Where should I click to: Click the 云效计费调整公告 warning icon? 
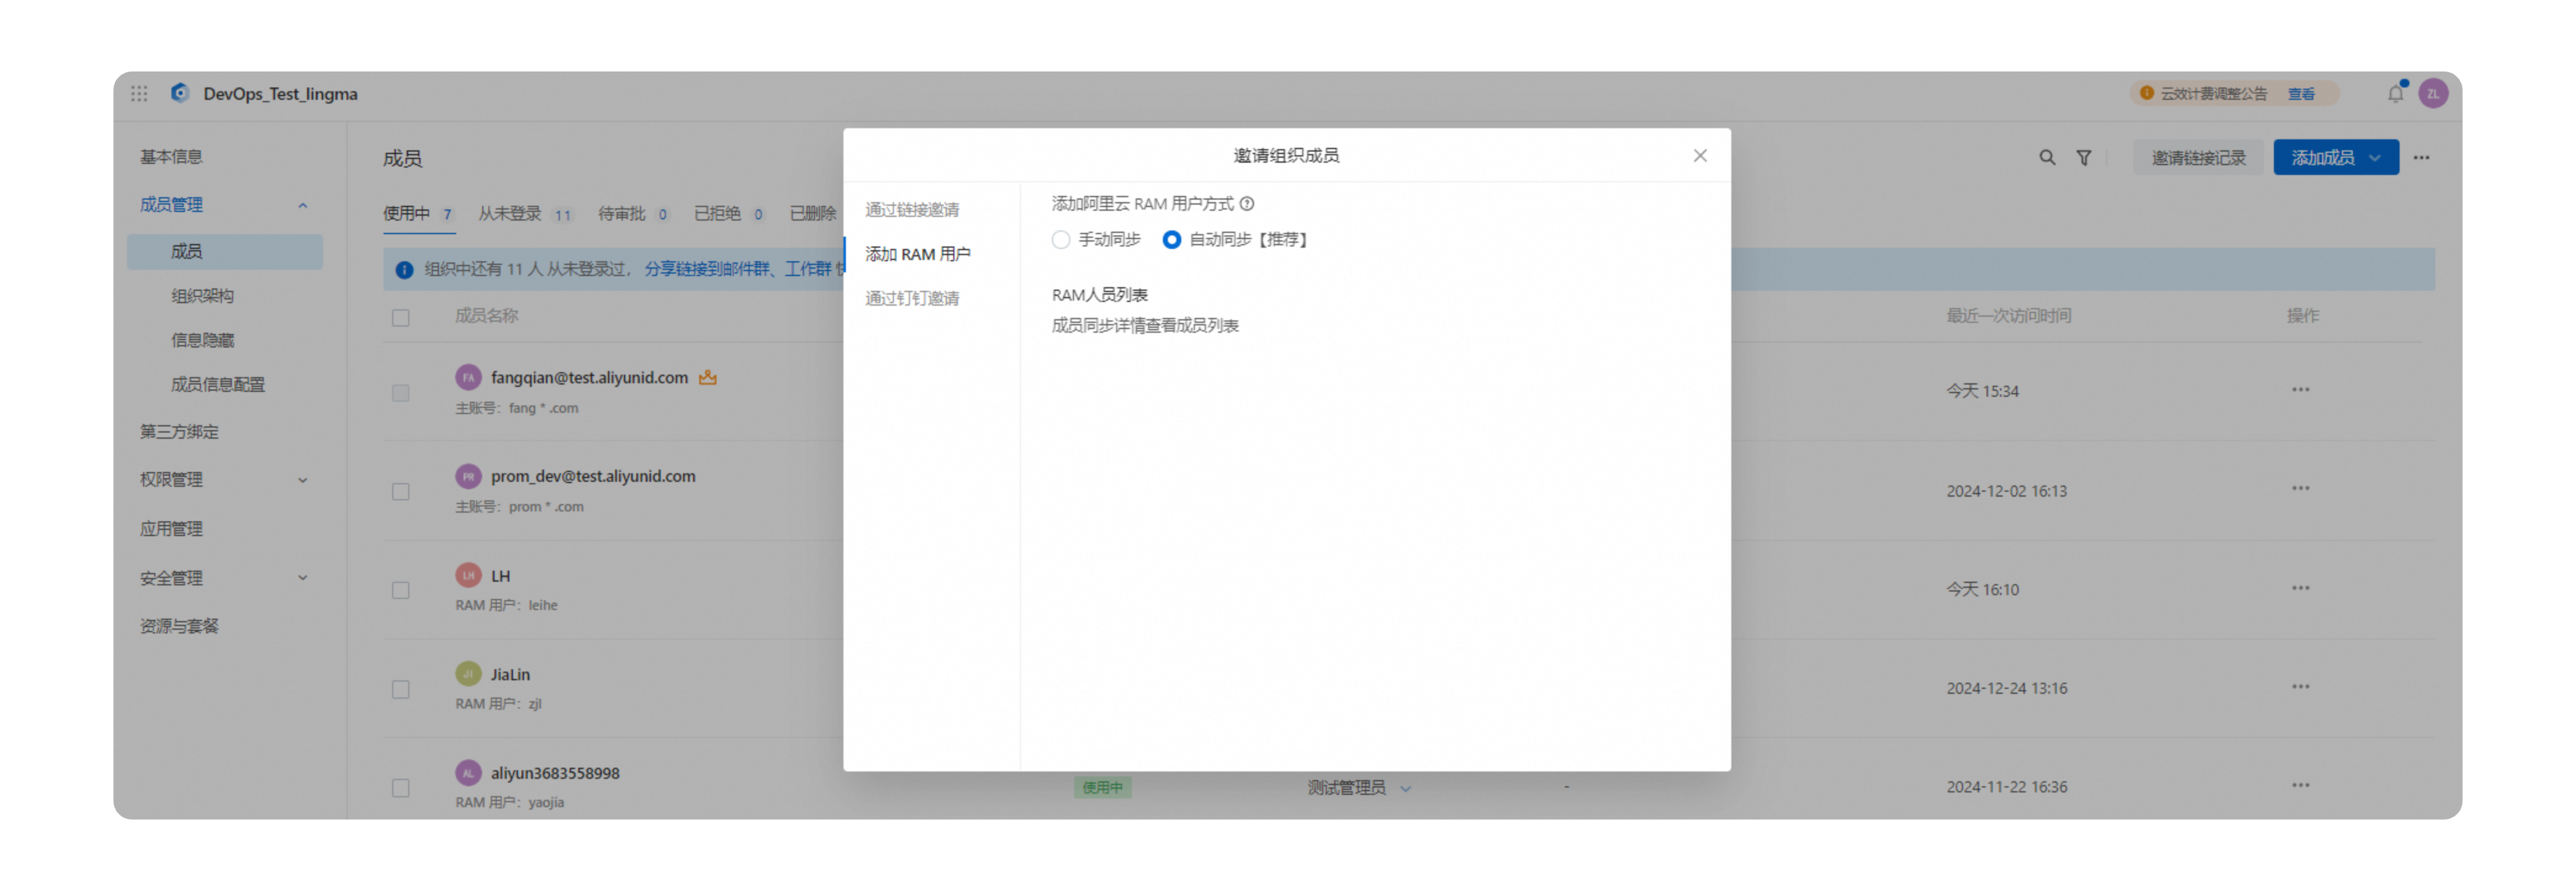[x=2146, y=93]
